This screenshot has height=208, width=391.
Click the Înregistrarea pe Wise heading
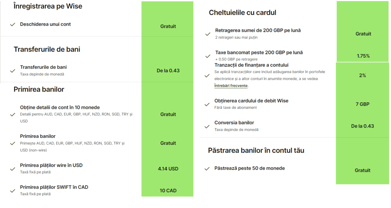pos(48,6)
